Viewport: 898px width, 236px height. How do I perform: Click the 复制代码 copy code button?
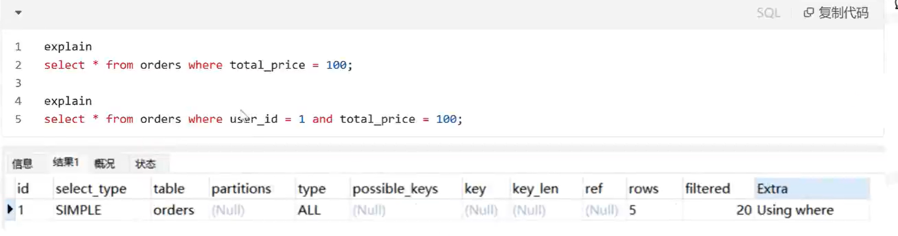842,12
